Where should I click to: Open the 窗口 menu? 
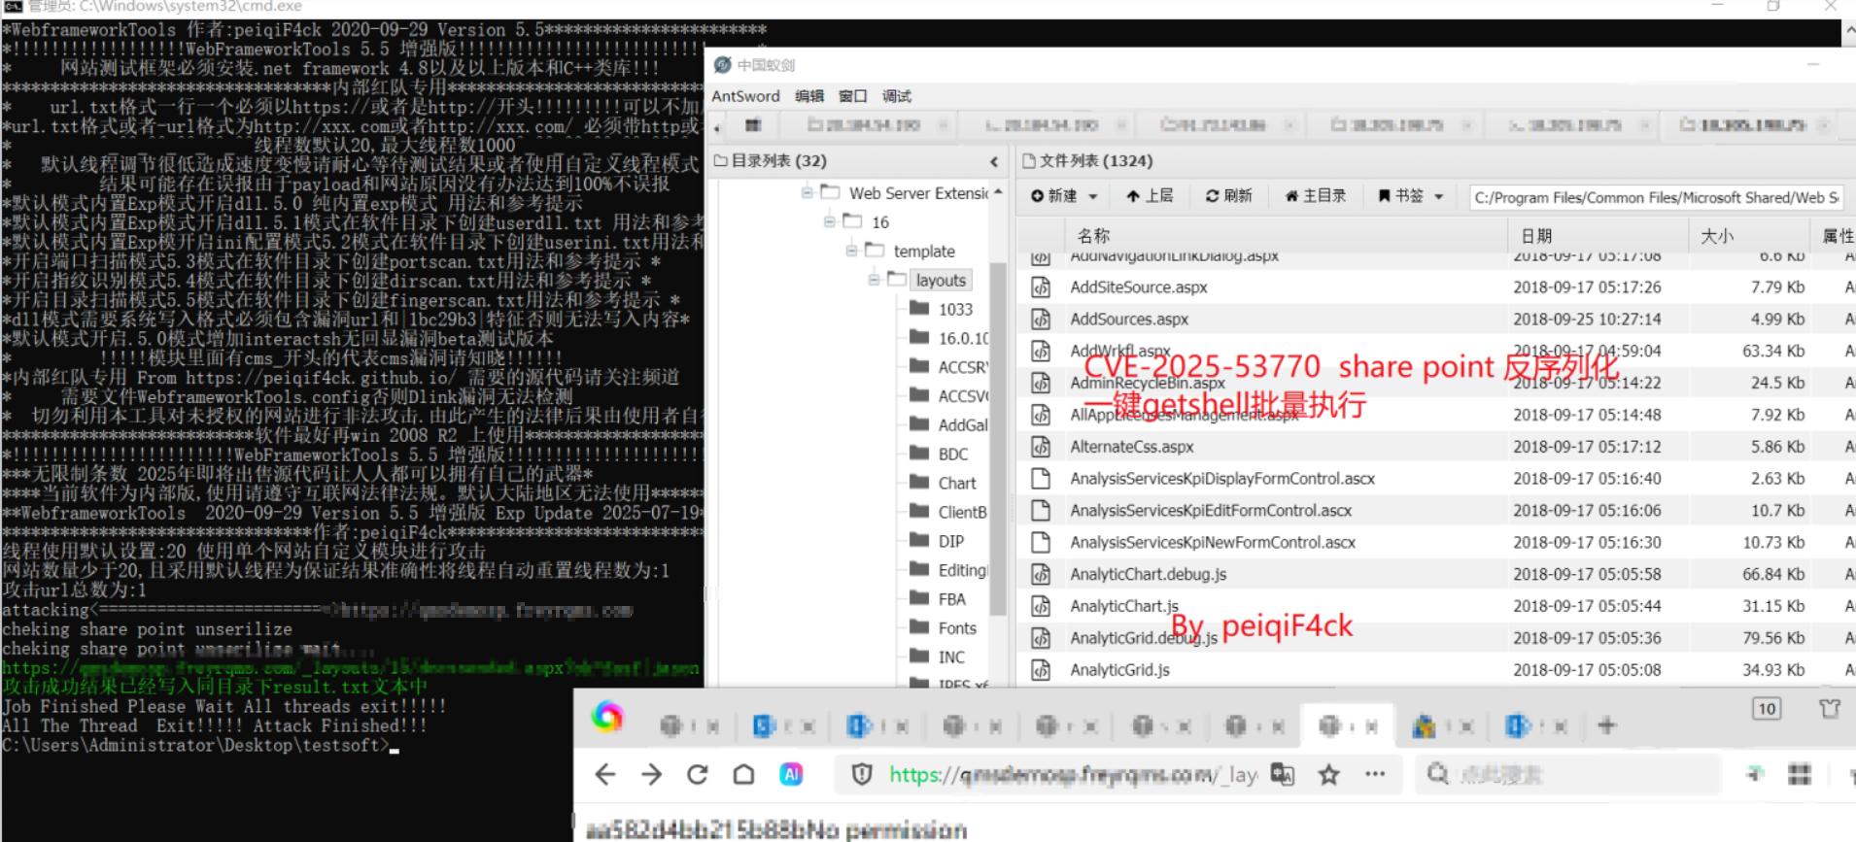[853, 96]
